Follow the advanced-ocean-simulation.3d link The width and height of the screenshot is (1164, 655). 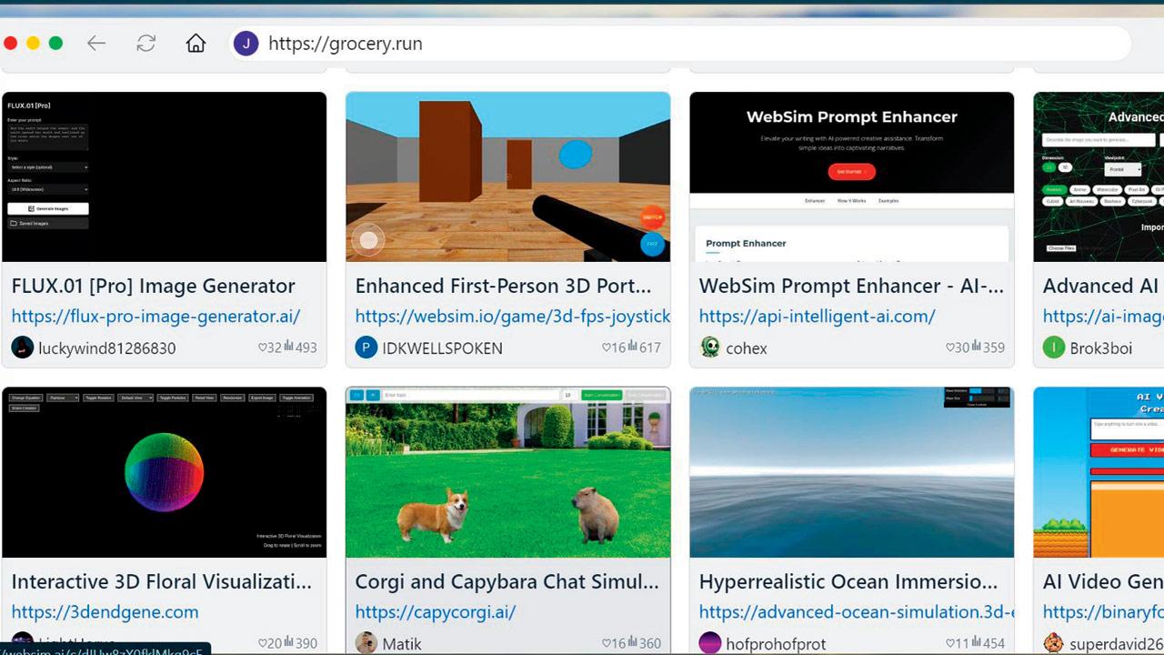click(x=857, y=612)
